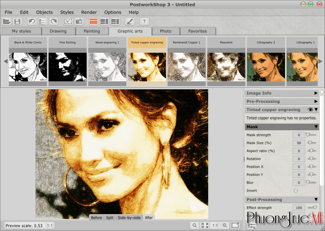Click the redo arrow icon
The height and width of the screenshot is (231, 325).
pyautogui.click(x=53, y=22)
